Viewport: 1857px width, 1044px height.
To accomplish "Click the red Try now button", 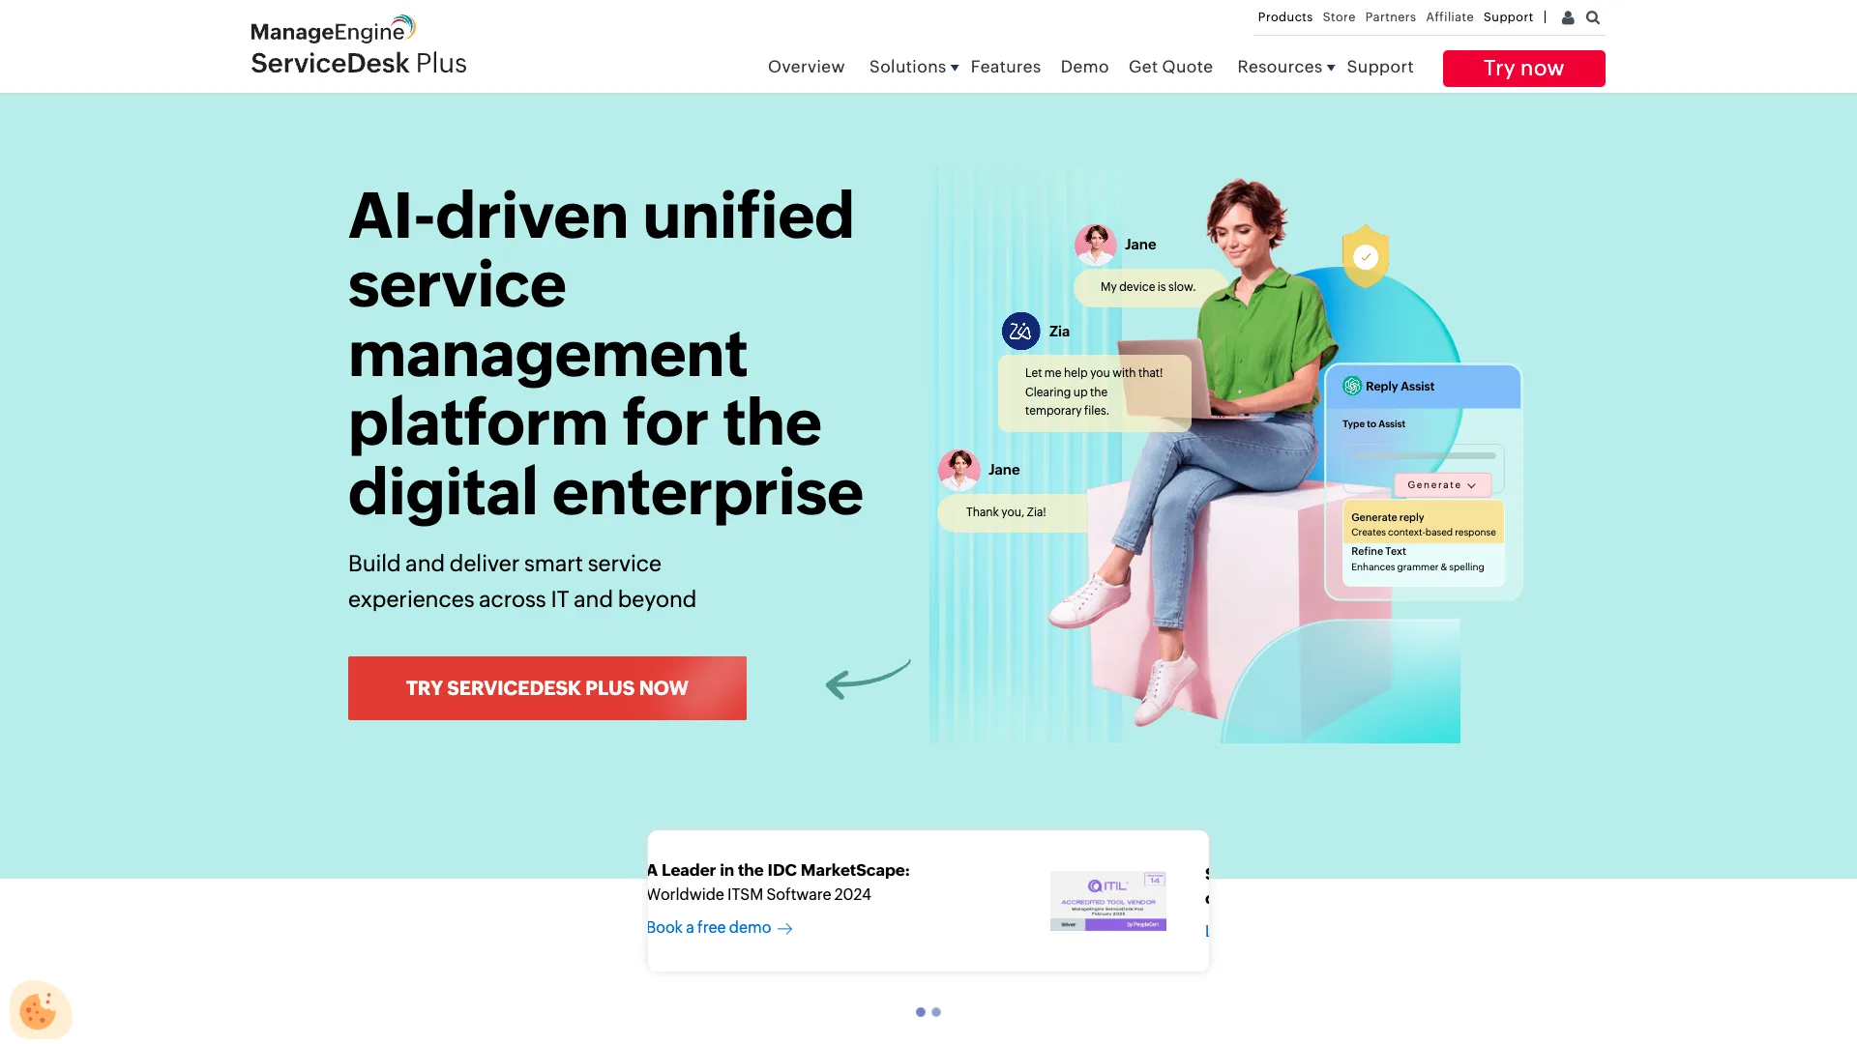I will point(1523,69).
